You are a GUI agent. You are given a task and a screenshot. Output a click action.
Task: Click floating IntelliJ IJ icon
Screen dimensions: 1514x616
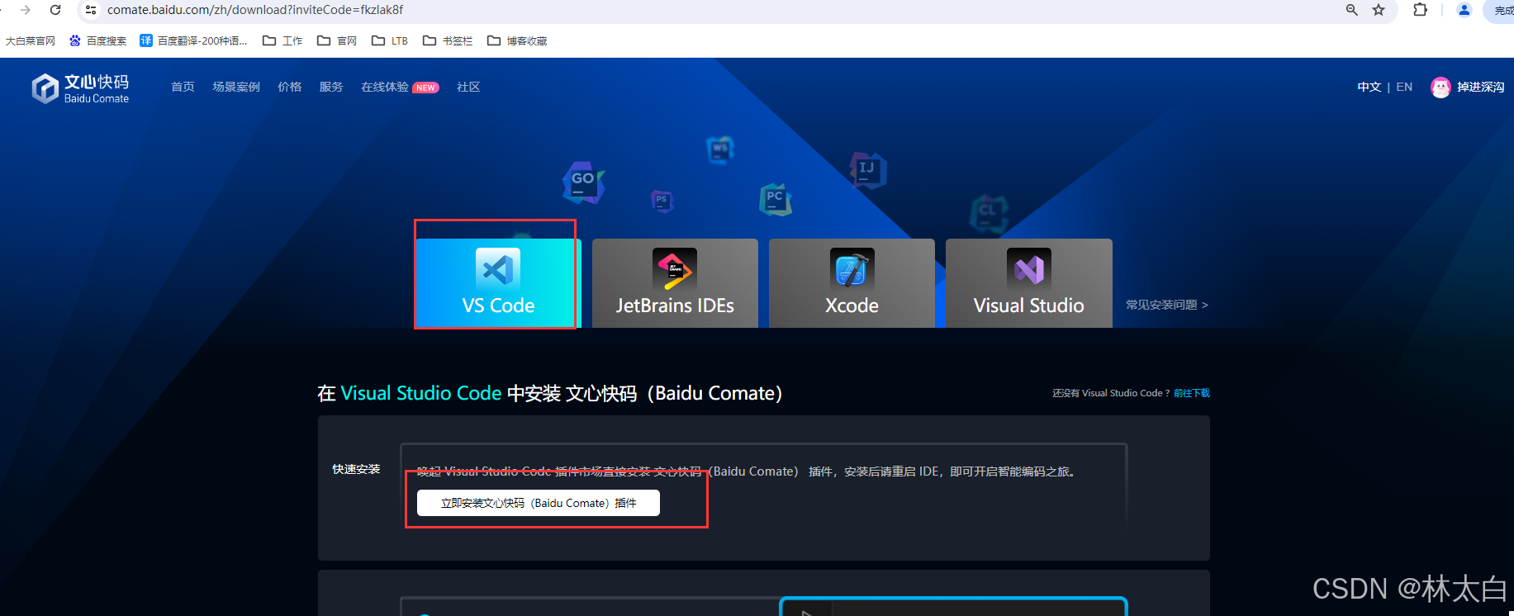click(867, 170)
